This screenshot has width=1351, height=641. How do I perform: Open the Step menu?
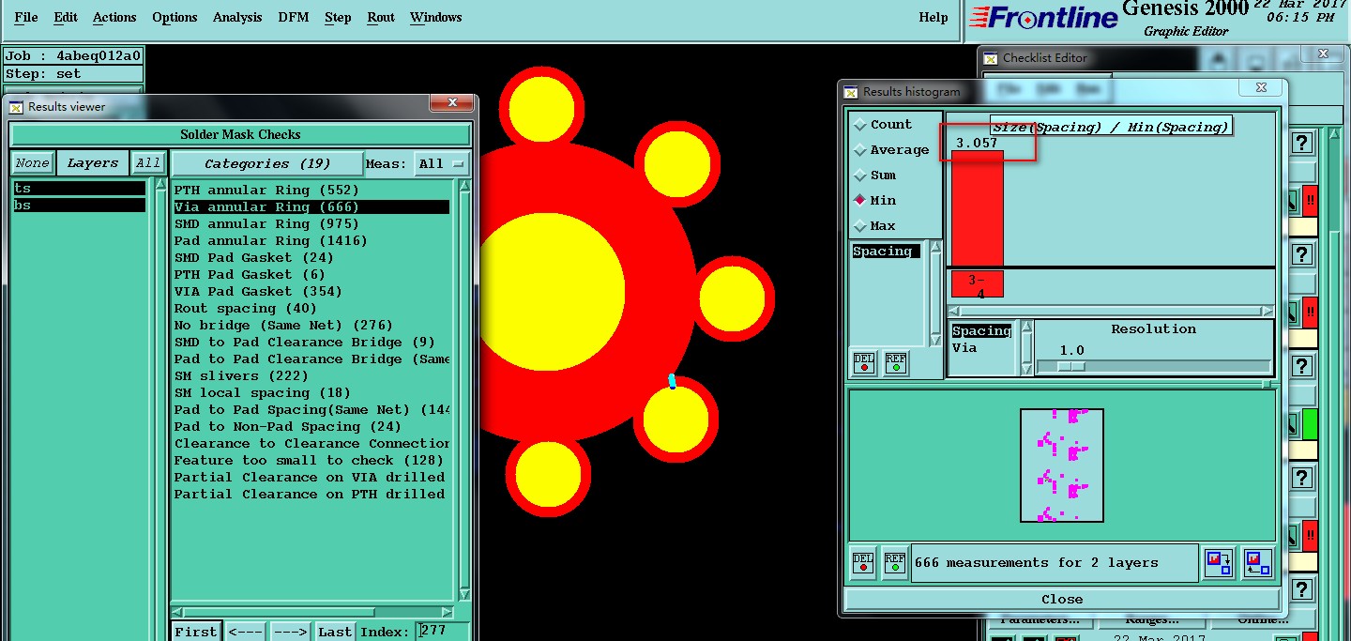pos(338,17)
